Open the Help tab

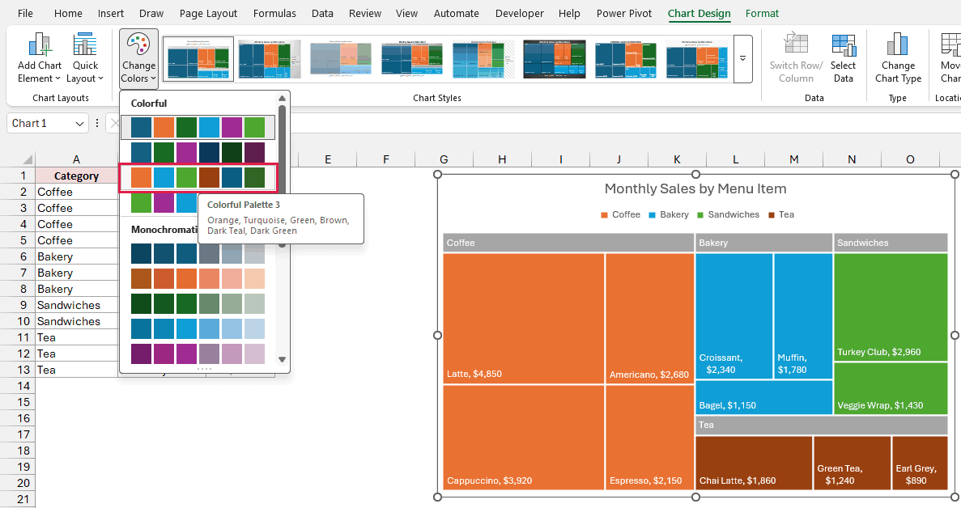pos(569,13)
